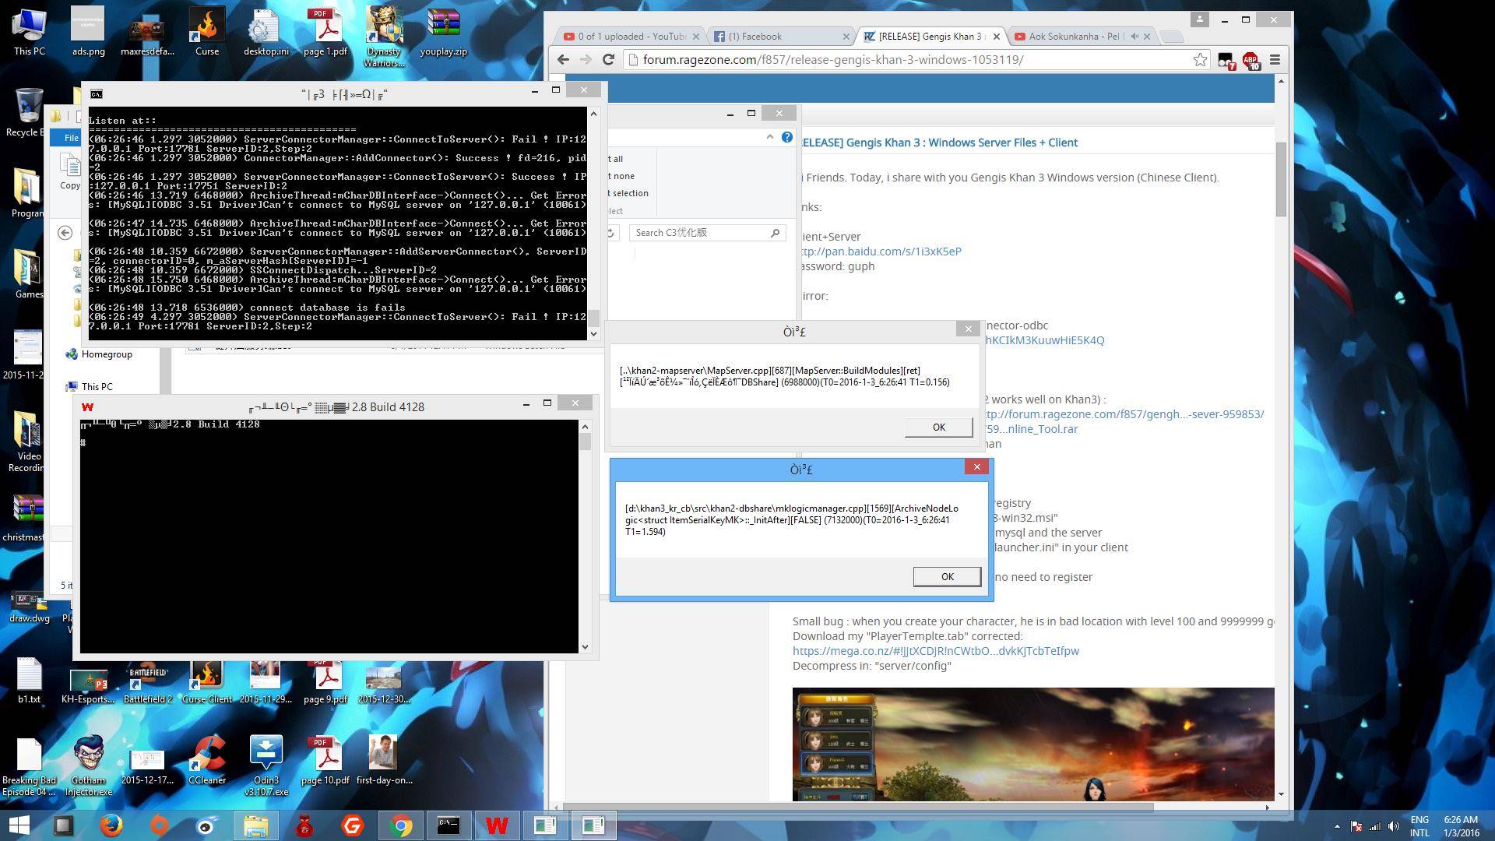1495x841 pixels.
Task: Show hidden system tray icons
Action: click(x=1337, y=826)
